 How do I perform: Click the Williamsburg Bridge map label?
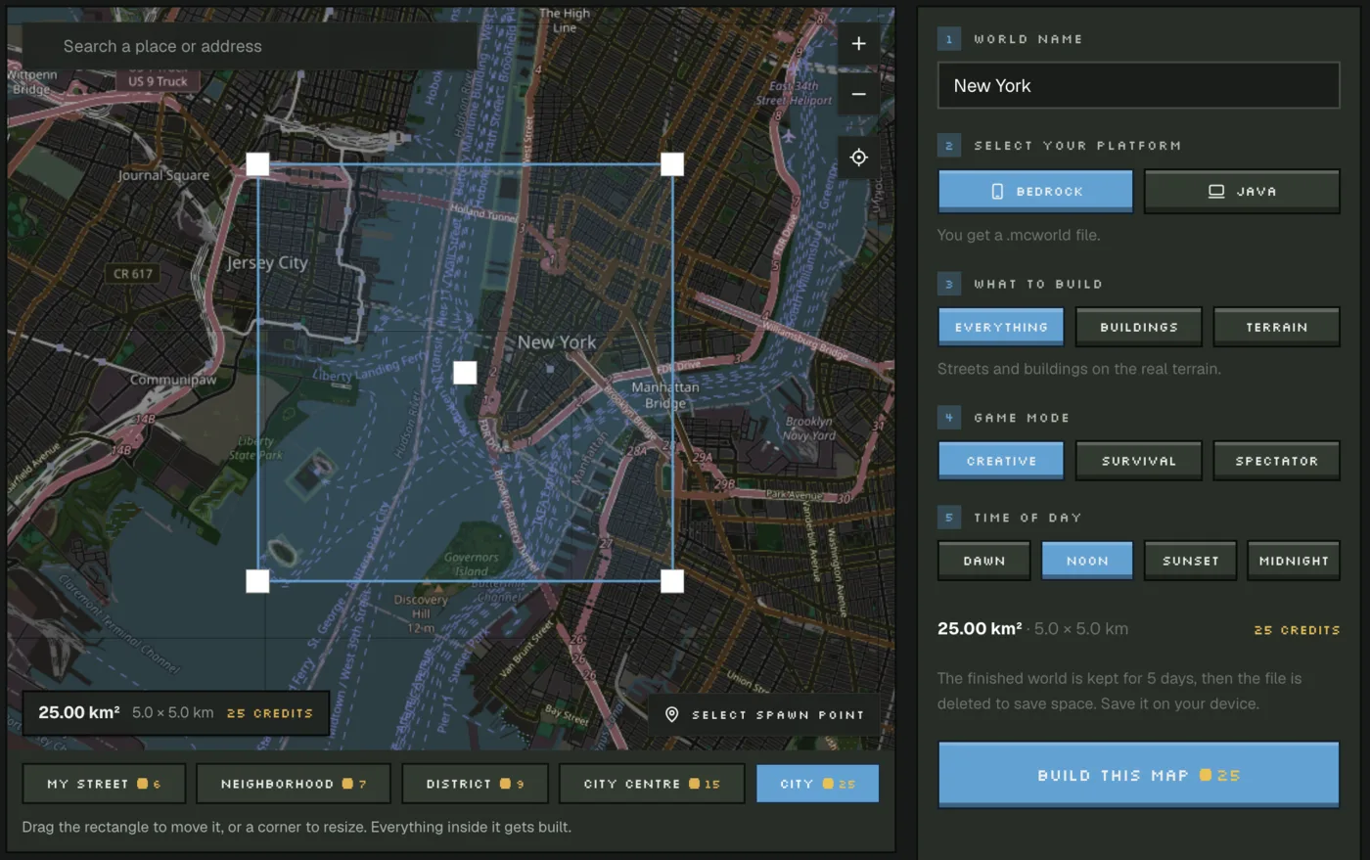click(805, 342)
